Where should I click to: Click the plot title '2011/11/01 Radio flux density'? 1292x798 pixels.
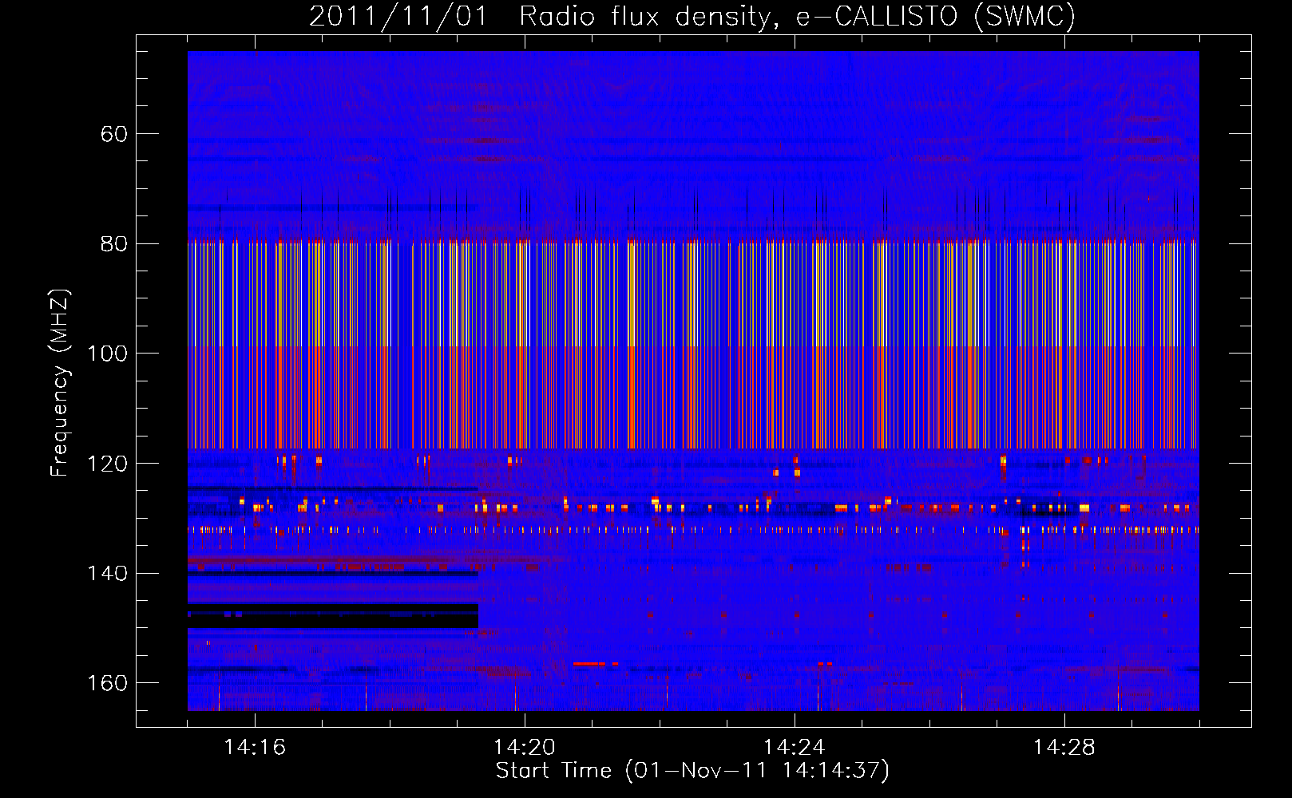(x=692, y=16)
